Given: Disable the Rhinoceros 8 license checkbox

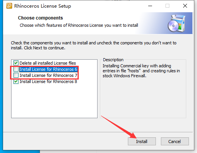Looking at the screenshot, I should [x=16, y=81].
